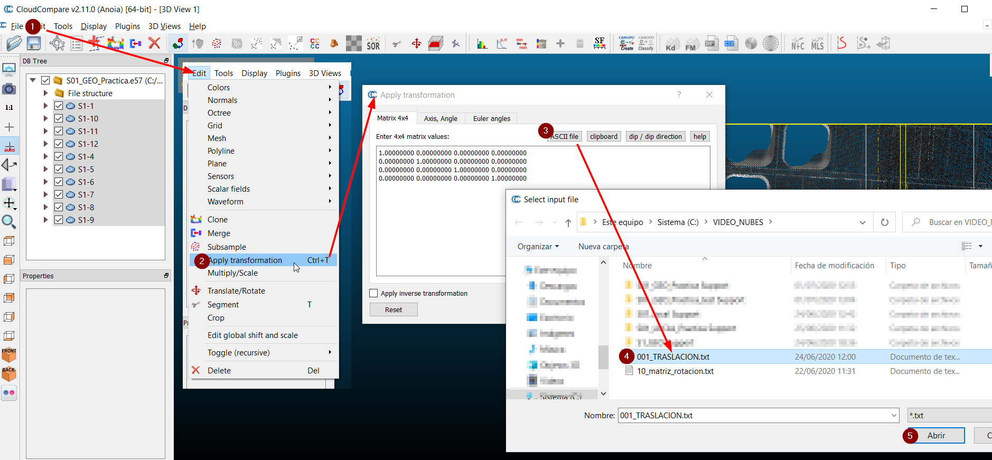Open the Nombre filename dropdown arrow
The height and width of the screenshot is (460, 992).
[894, 416]
